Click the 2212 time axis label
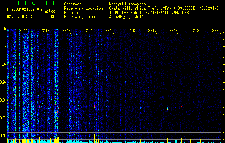The height and width of the screenshot is (143, 225). [x=45, y=31]
